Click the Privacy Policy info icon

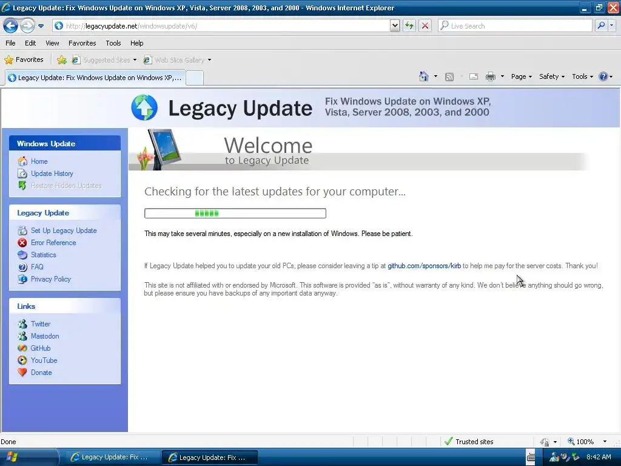click(x=22, y=279)
